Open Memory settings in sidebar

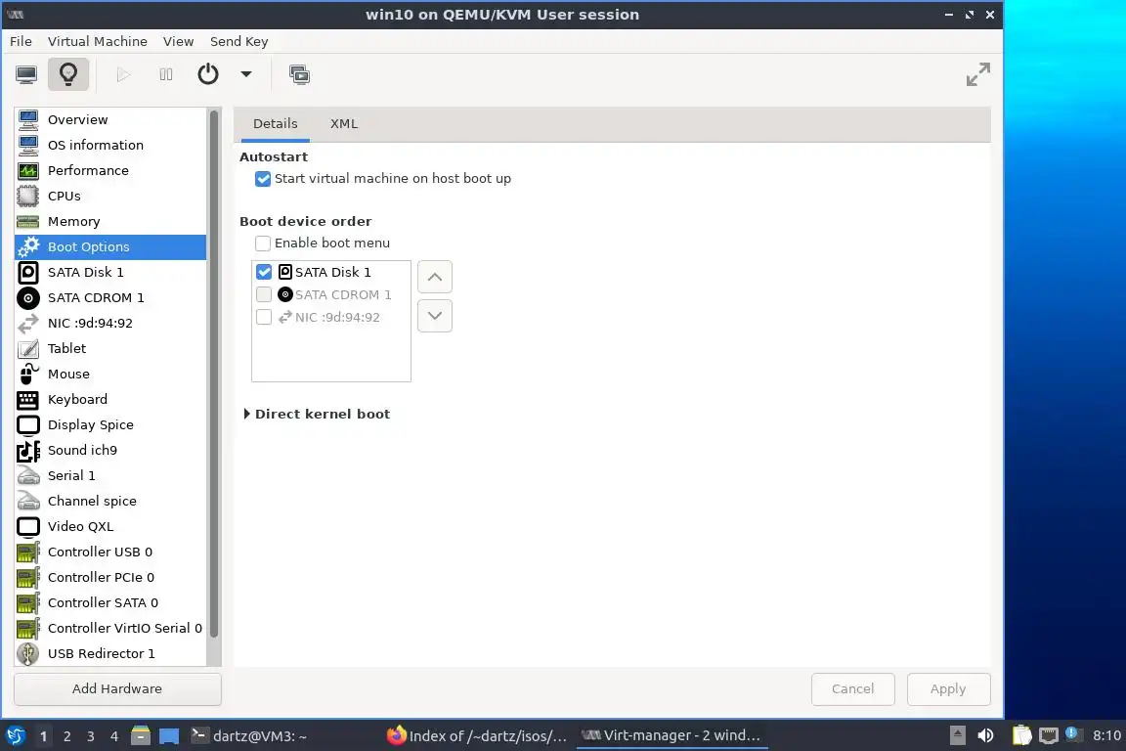pos(110,221)
